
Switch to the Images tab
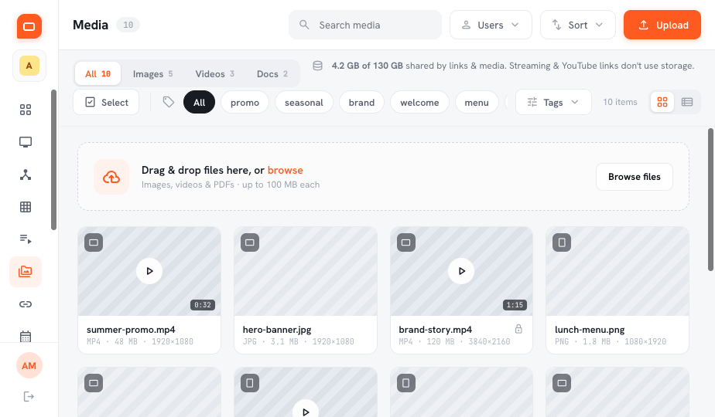[152, 74]
